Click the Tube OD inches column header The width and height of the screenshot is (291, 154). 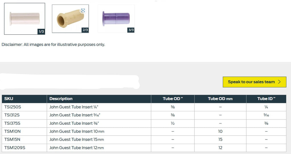[173, 99]
